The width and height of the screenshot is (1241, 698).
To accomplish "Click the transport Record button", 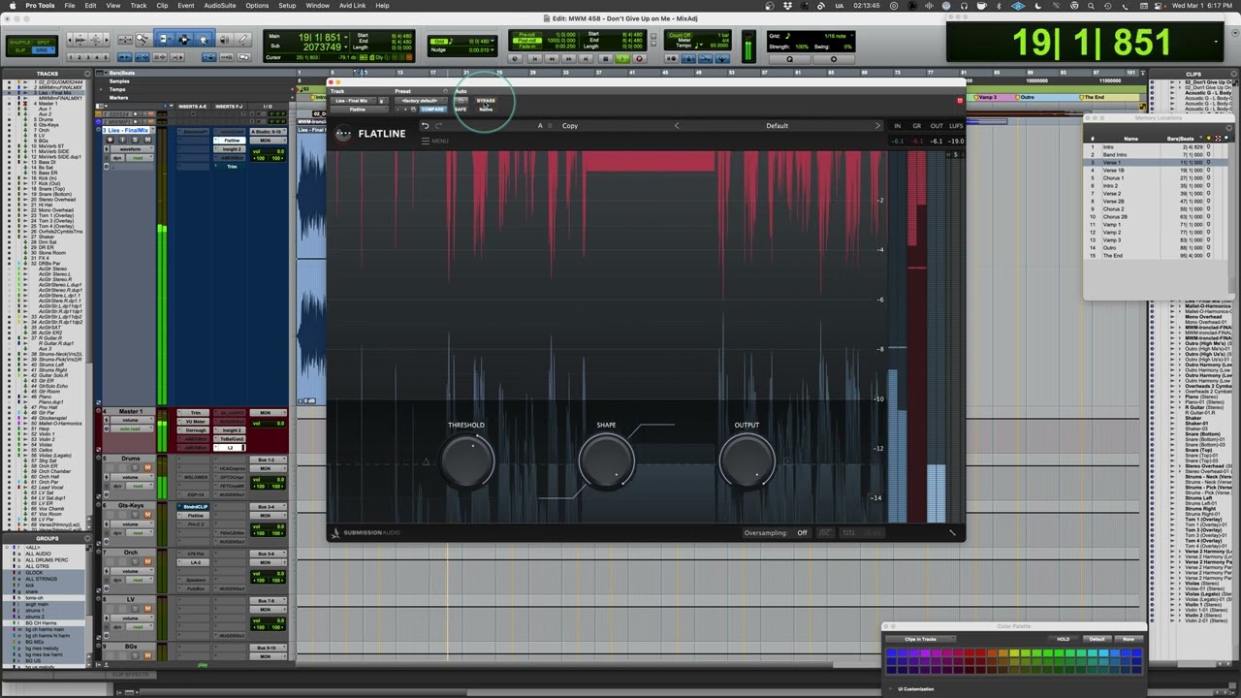I will (639, 58).
